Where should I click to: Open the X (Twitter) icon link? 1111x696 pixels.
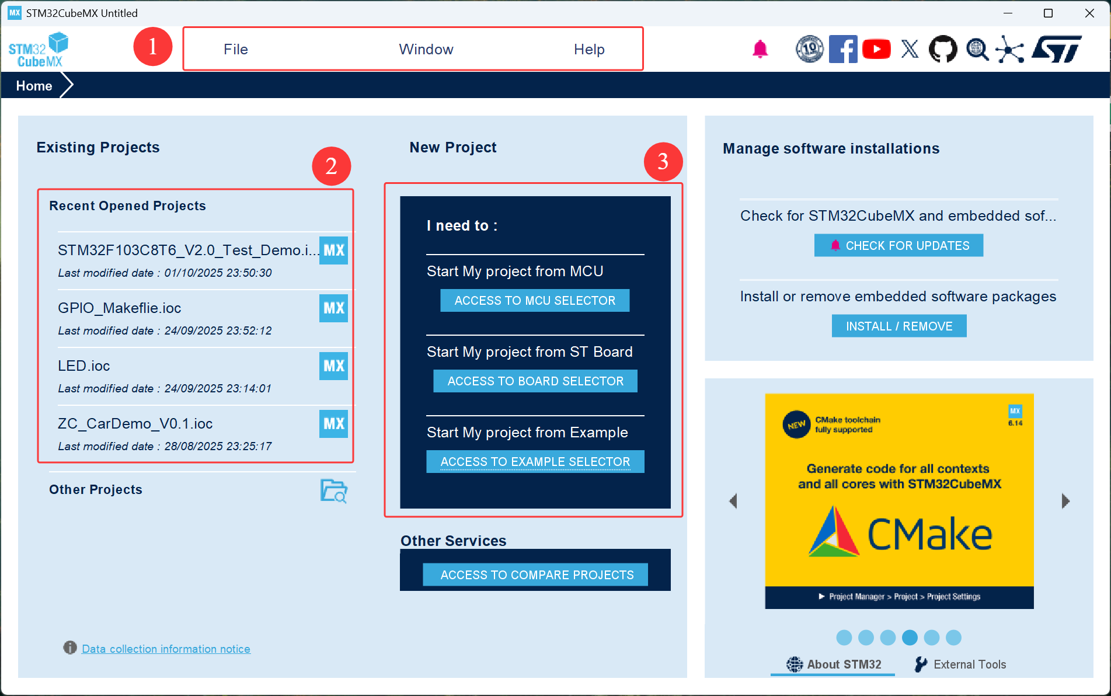(910, 49)
